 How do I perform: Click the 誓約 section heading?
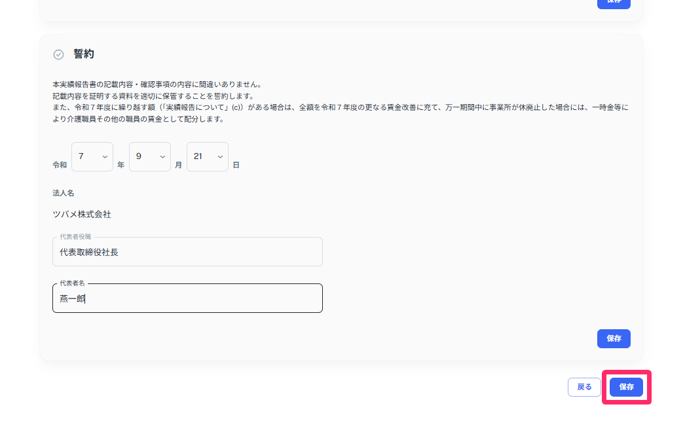[x=84, y=54]
